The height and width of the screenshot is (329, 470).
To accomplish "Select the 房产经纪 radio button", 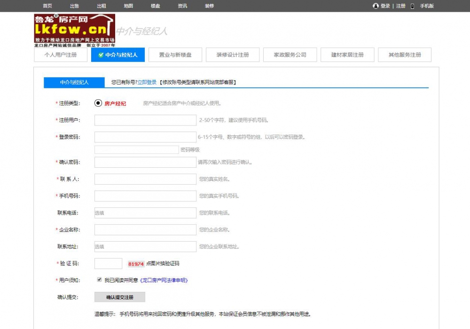I will pos(98,103).
